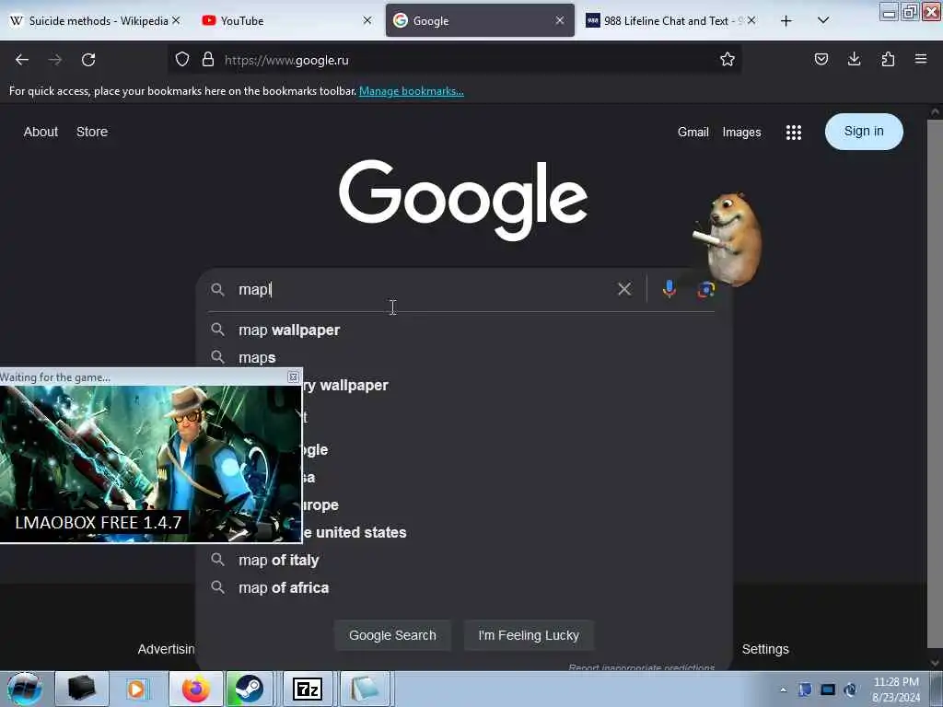Open the Images link
This screenshot has height=707, width=943.
coord(741,133)
